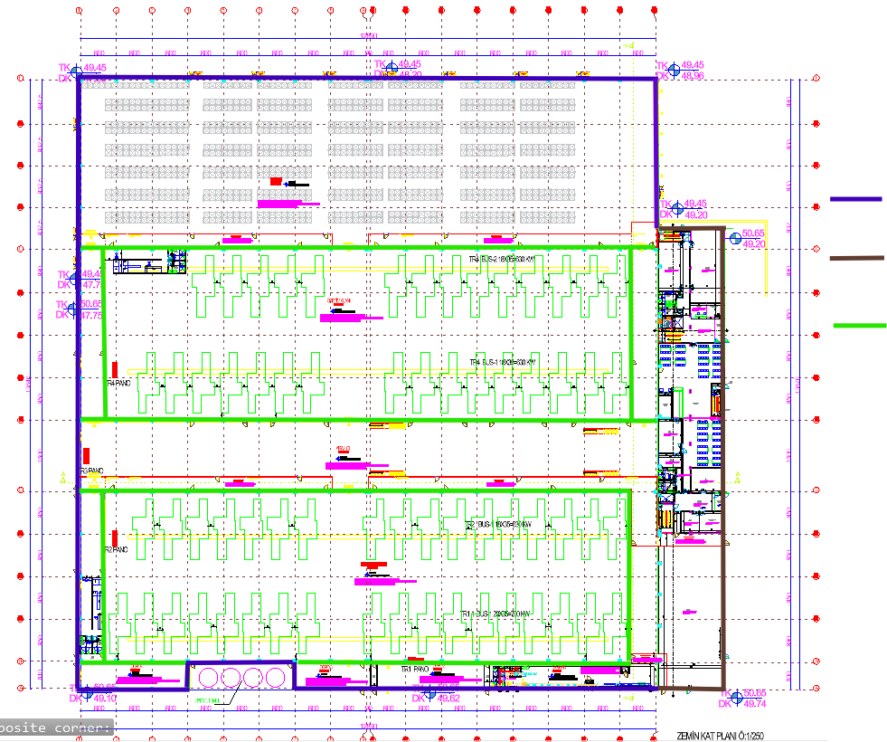Click the command prompt 'opposite corner' field

pyautogui.click(x=56, y=728)
